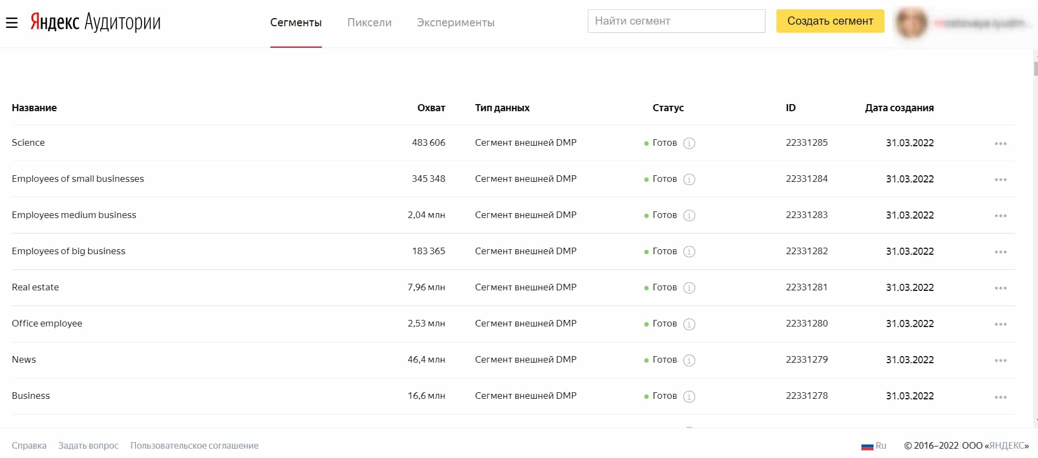Screen dimensions: 1038x458
Task: Open the three-dot menu for Office employee
Action: (1000, 324)
